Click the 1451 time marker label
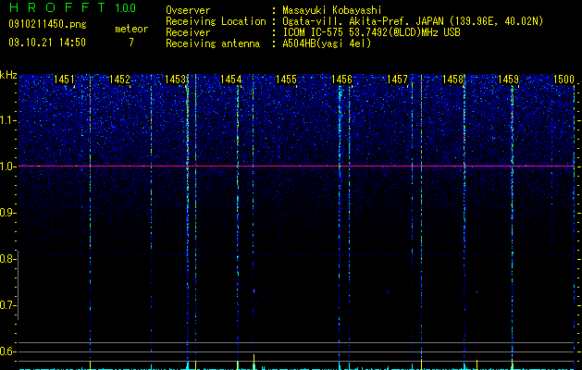 click(x=64, y=80)
